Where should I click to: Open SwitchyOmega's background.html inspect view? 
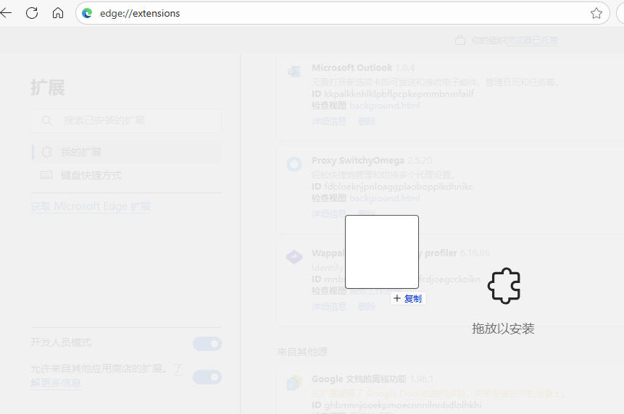click(384, 198)
